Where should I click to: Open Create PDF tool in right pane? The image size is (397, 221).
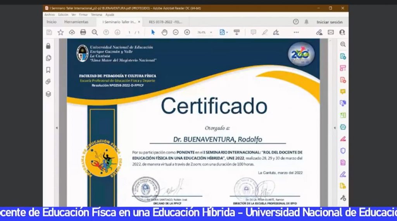pos(343,80)
